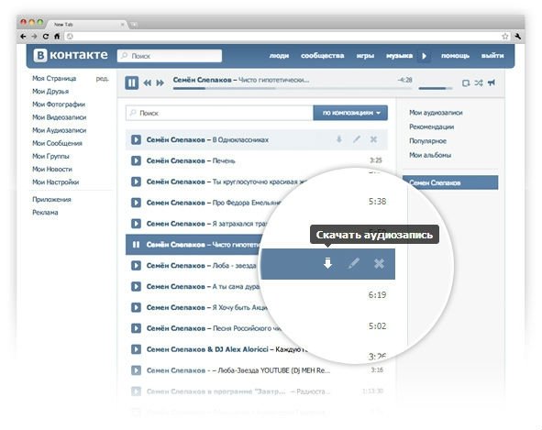
Task: Pause playback in the top audio player
Action: click(x=131, y=83)
